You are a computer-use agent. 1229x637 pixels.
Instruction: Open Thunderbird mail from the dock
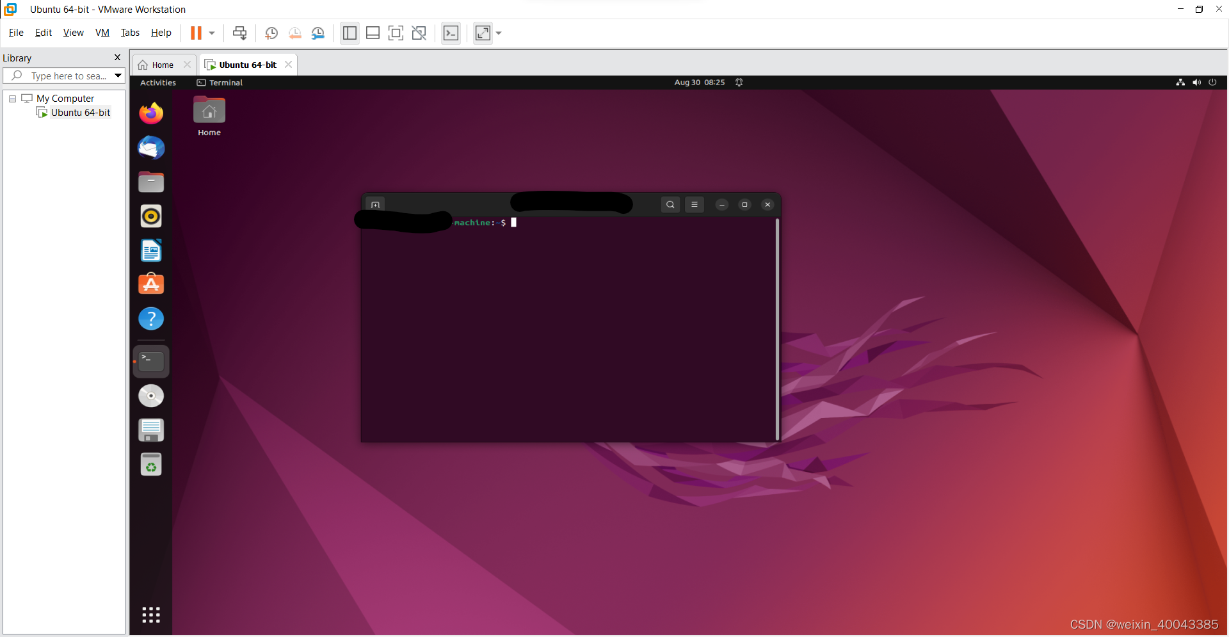[x=150, y=148]
